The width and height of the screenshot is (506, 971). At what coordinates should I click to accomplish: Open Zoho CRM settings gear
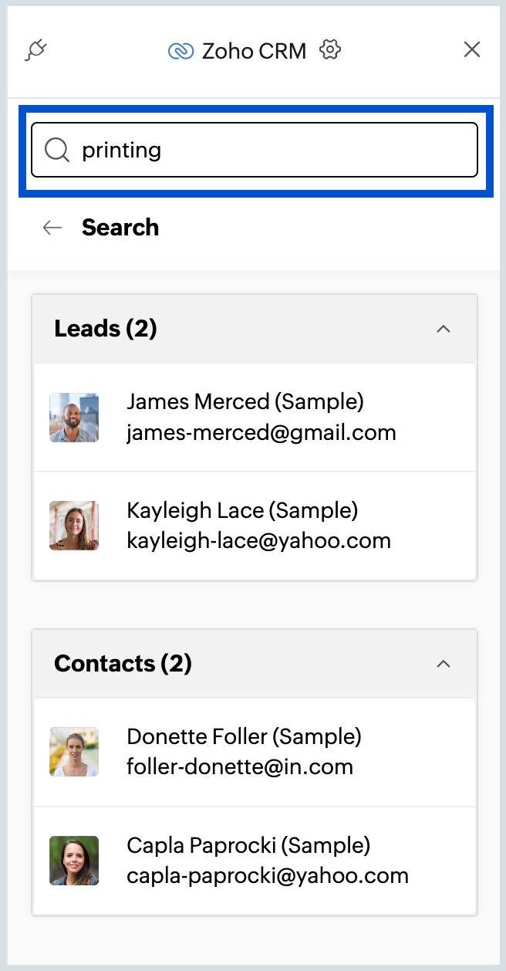(330, 50)
